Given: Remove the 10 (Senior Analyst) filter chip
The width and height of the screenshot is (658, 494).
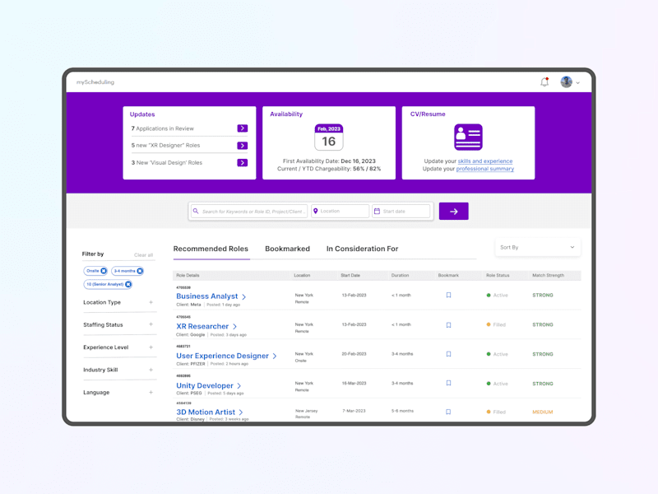Looking at the screenshot, I should (128, 284).
